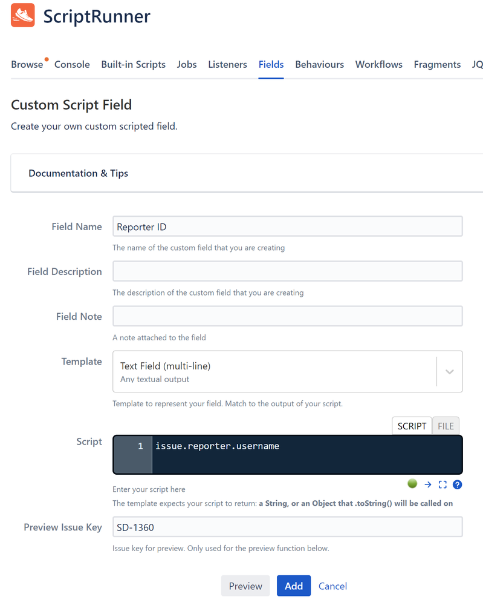This screenshot has height=605, width=483.
Task: Open the Built-in Scripts tab
Action: pyautogui.click(x=133, y=64)
